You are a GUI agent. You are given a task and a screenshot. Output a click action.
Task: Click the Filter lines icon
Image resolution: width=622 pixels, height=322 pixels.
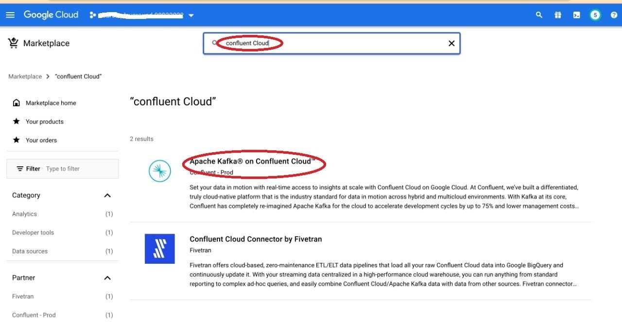[20, 169]
